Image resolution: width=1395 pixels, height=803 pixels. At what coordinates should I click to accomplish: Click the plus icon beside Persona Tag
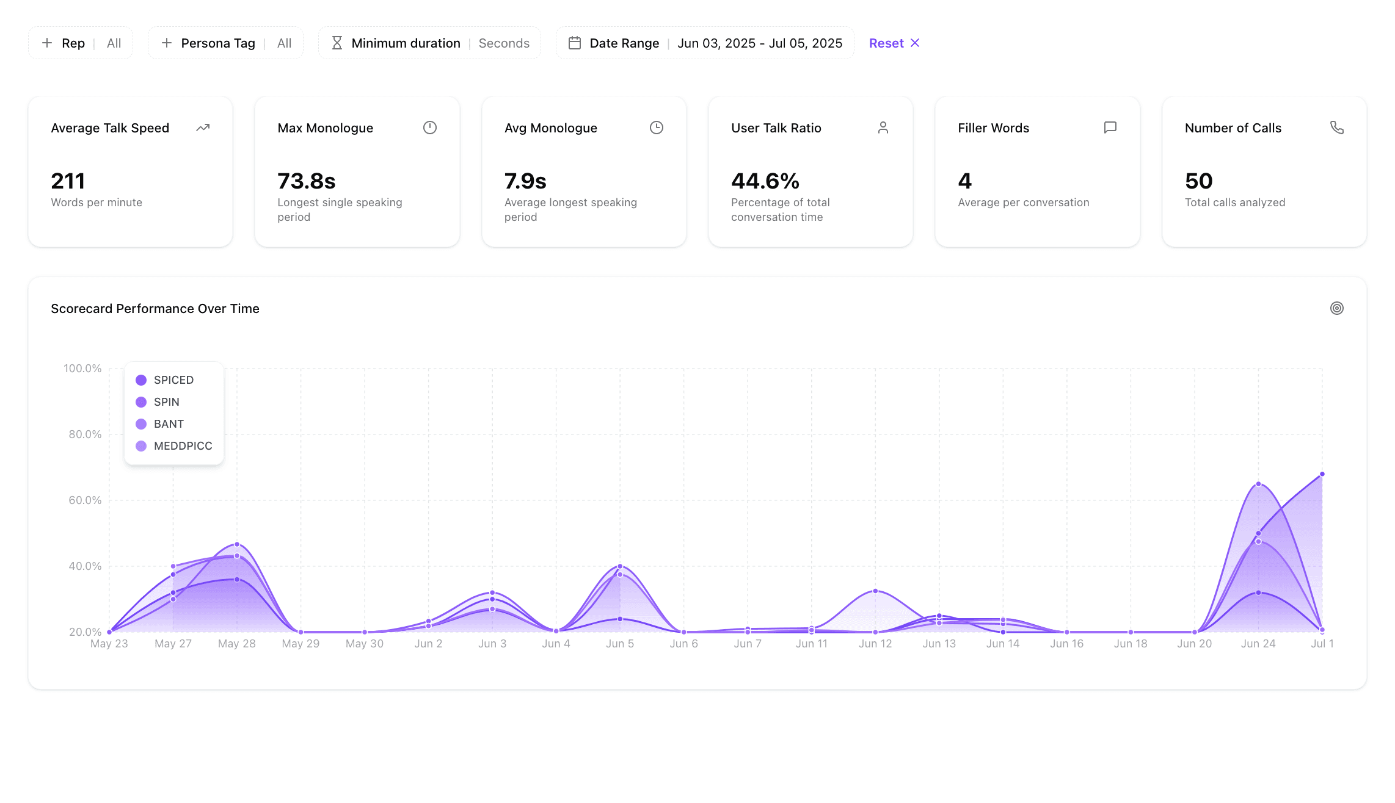[166, 43]
